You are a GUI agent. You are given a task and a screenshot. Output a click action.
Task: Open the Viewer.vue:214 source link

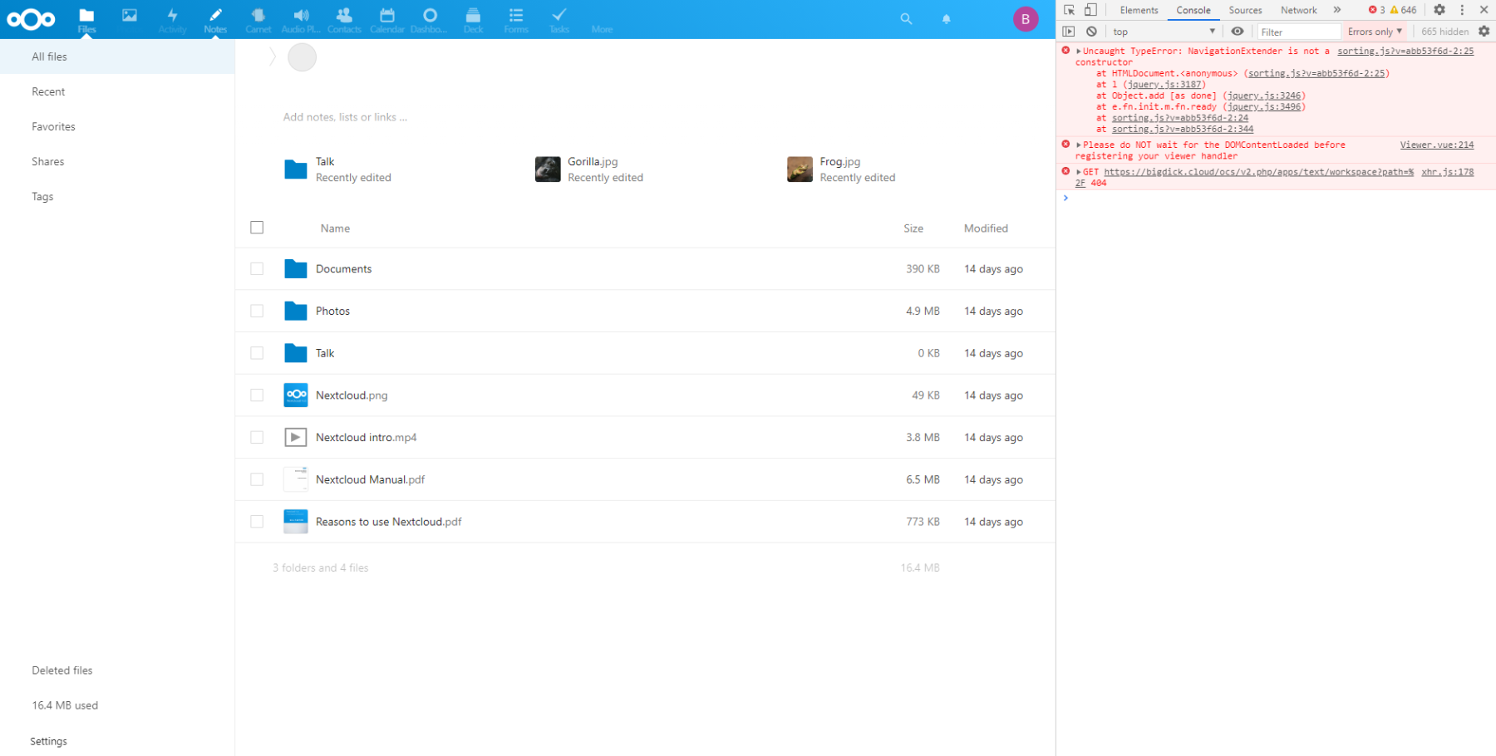coord(1436,145)
